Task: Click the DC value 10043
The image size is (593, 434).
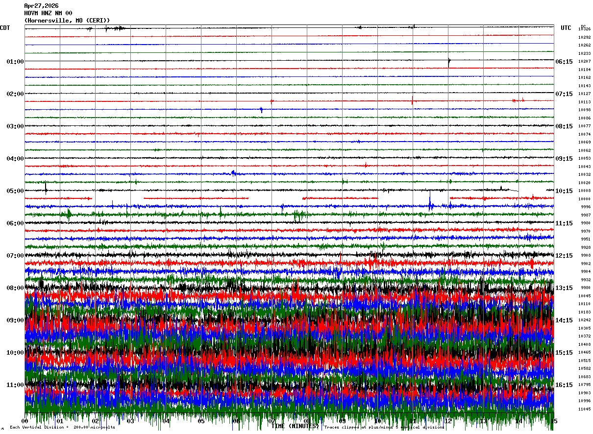Action: pyautogui.click(x=584, y=167)
